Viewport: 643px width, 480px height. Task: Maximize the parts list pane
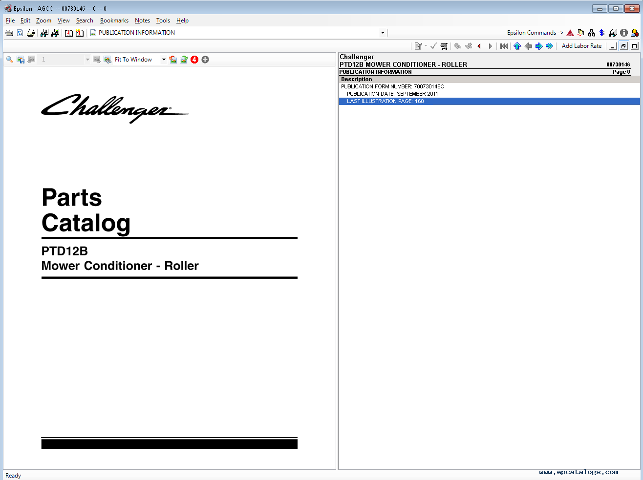635,46
